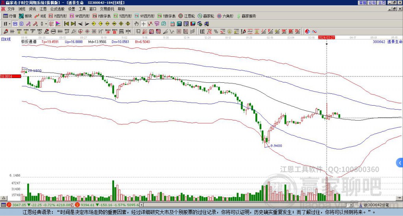Click the Tp=19.4591 indicator value
The height and width of the screenshot is (216, 403).
pyautogui.click(x=50, y=41)
